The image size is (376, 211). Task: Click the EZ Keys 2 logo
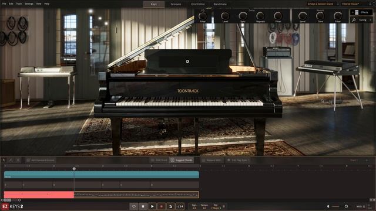tap(12, 206)
